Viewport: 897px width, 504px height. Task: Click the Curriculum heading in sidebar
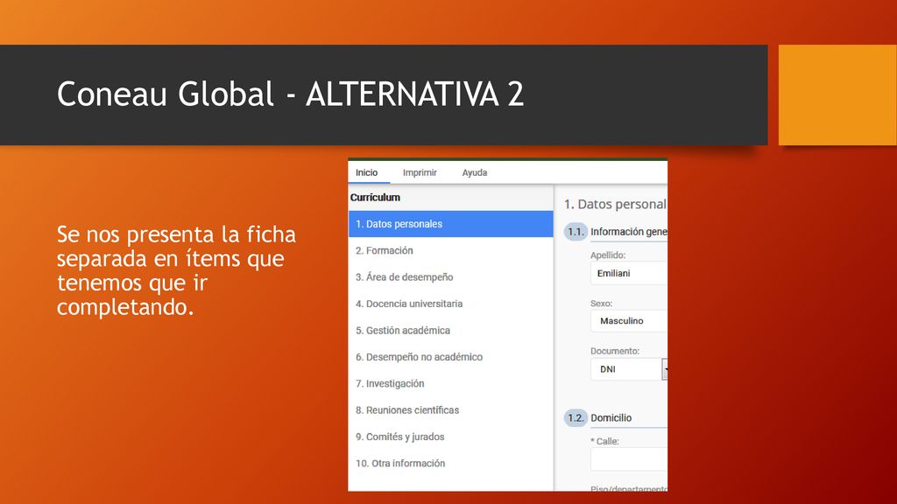point(375,197)
